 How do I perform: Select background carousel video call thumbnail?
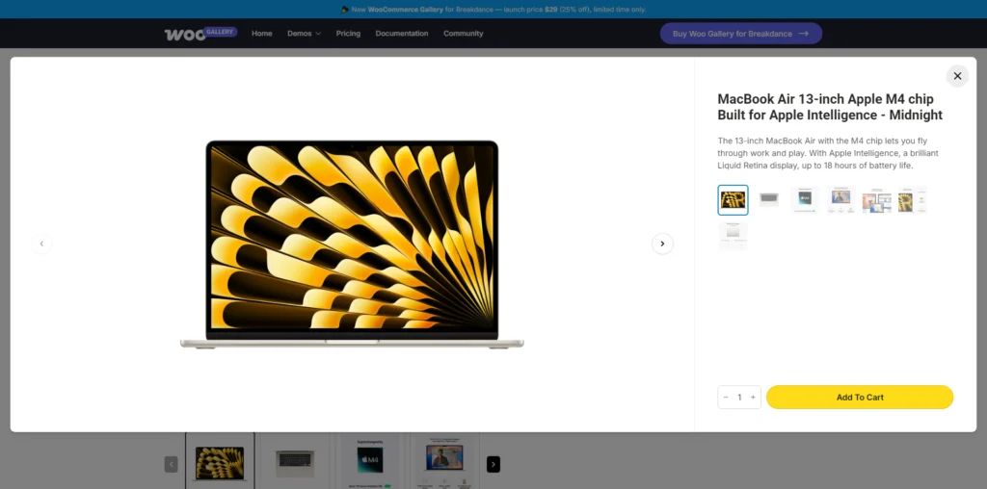[x=444, y=461]
